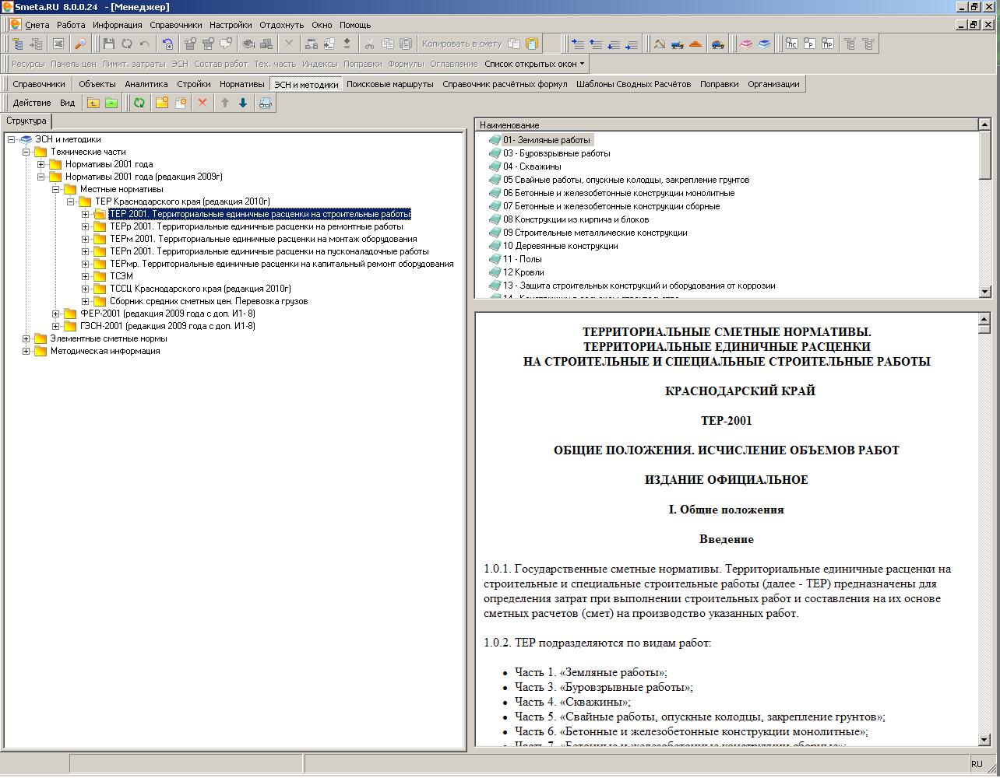The width and height of the screenshot is (1000, 778).
Task: Switch to the Поисковые маршруты tab
Action: pyautogui.click(x=390, y=84)
